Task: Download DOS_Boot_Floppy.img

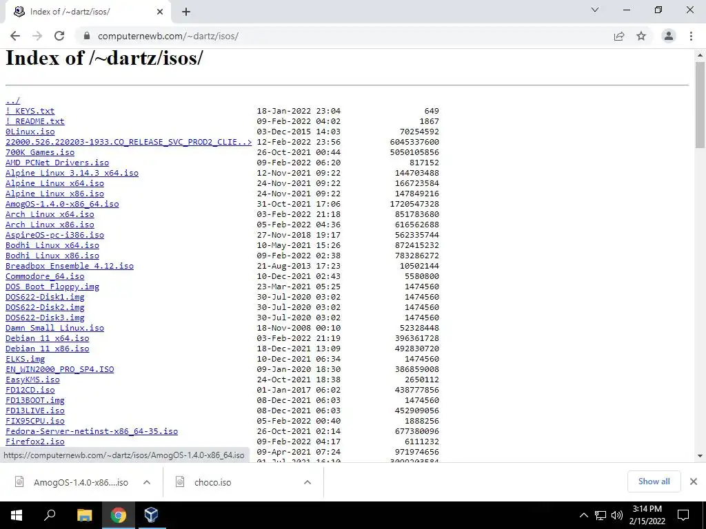Action: click(x=52, y=287)
